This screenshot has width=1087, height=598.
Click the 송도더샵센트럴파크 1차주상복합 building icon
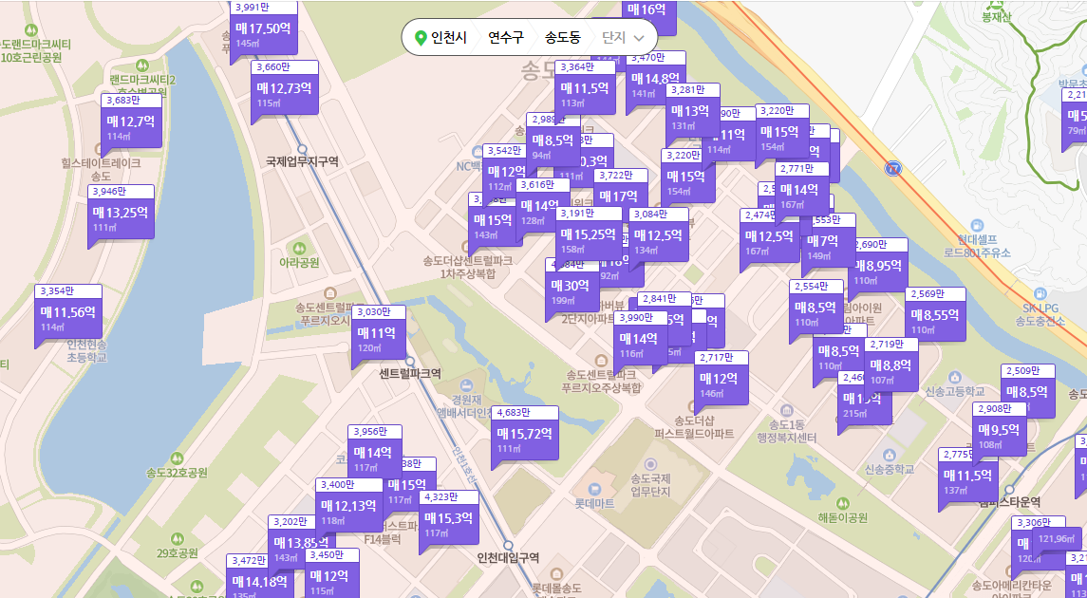pos(466,246)
